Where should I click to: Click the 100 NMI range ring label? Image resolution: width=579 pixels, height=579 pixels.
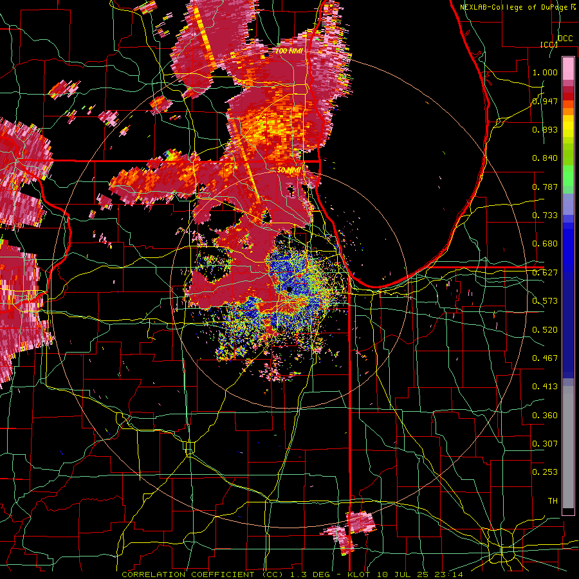(289, 51)
